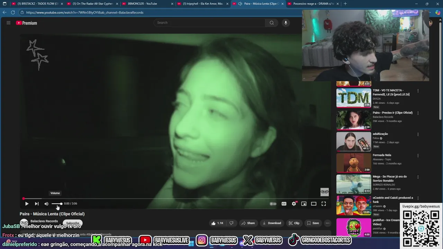Go back in browser history
This screenshot has width=443, height=249.
pyautogui.click(x=4, y=12)
